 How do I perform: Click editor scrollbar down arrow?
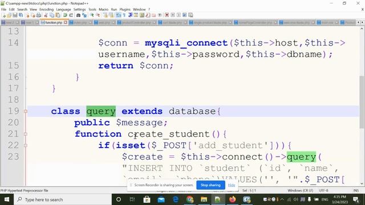point(362,183)
